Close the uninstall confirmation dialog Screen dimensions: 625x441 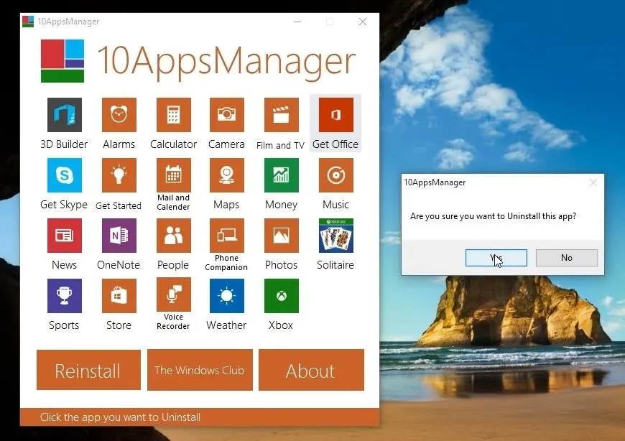(x=593, y=183)
